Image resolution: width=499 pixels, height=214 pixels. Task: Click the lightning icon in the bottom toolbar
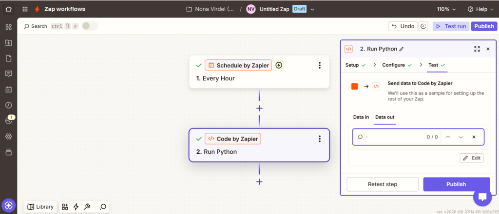coord(76,207)
